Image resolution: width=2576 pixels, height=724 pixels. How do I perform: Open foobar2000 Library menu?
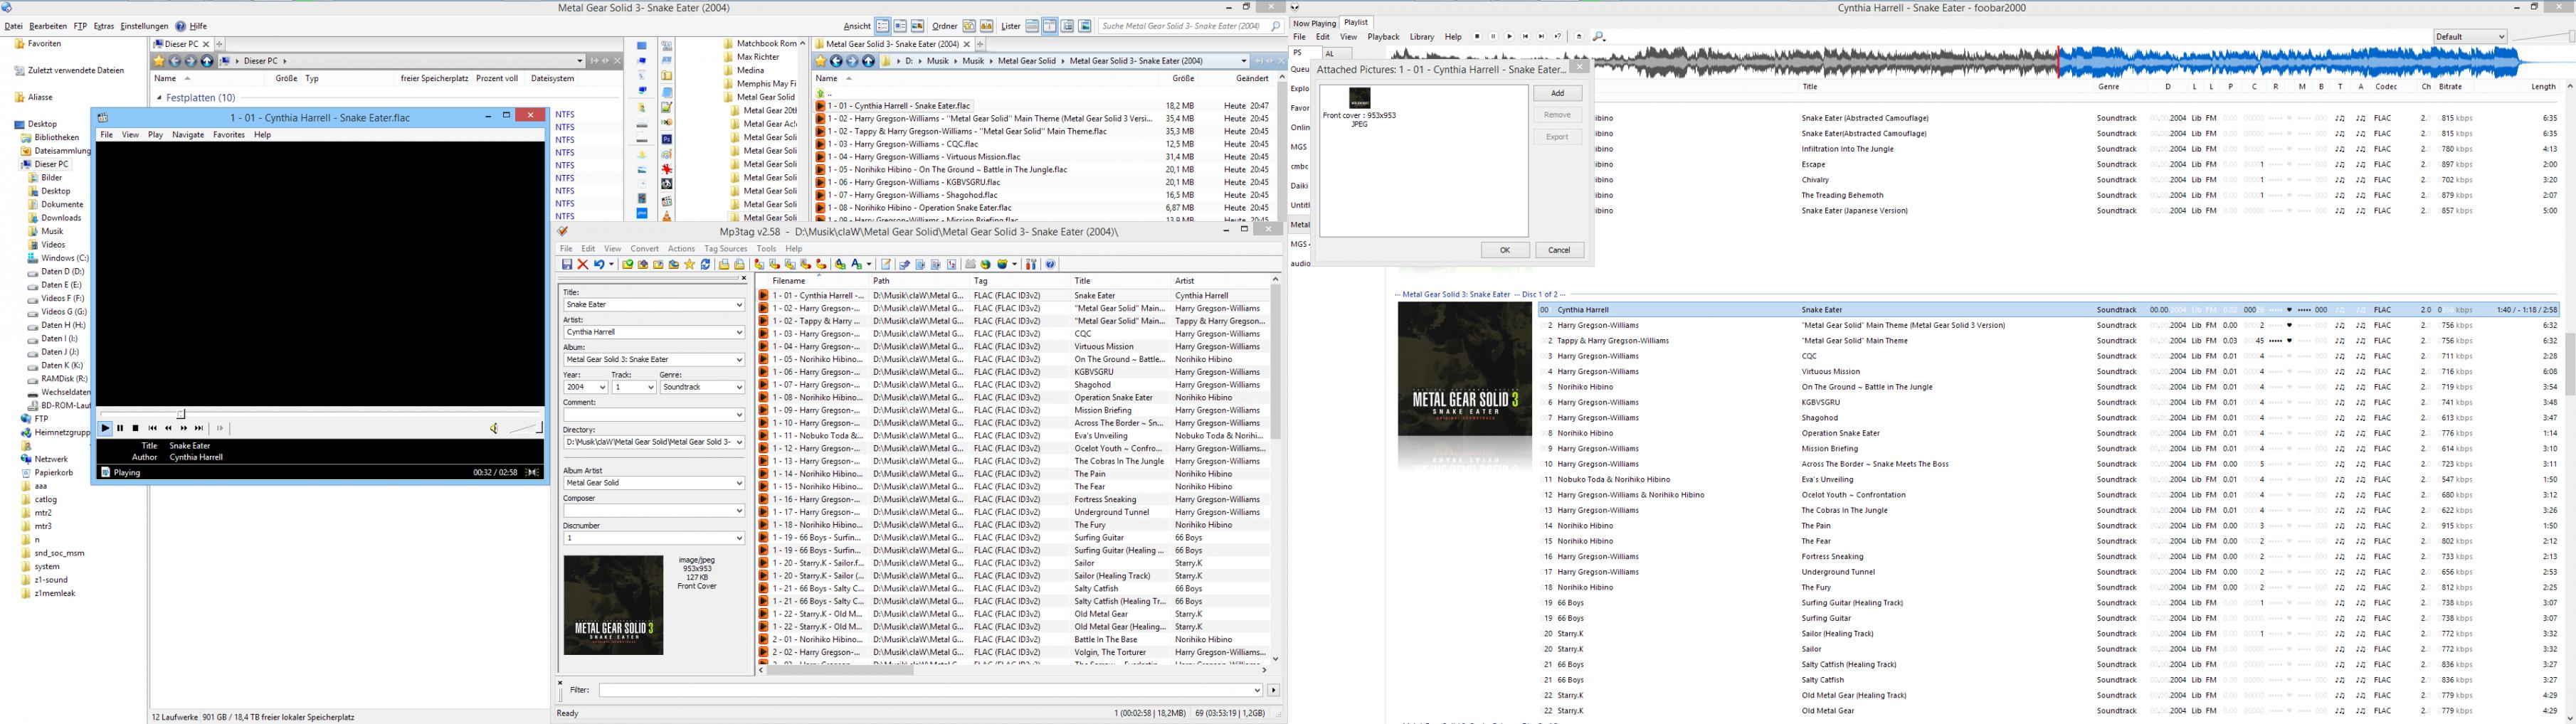(1422, 37)
